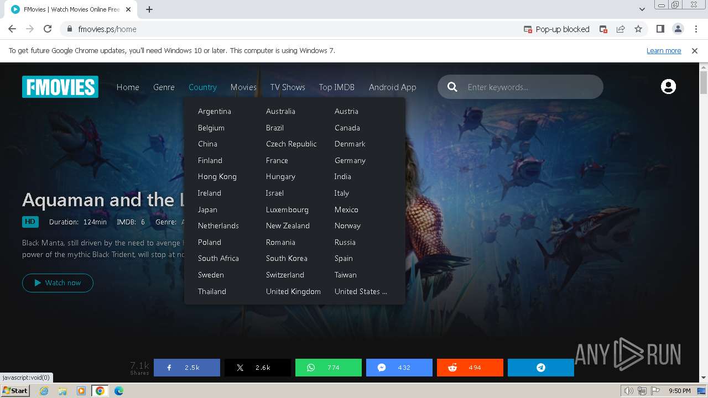Go to Home nav item

[128, 87]
